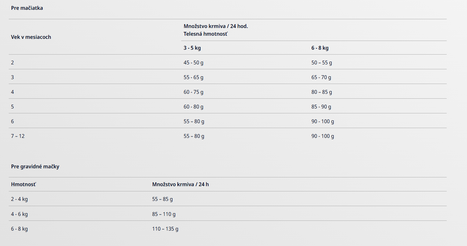
Task: Click the 'Pre mačiatka' table heading
Action: [x=27, y=8]
